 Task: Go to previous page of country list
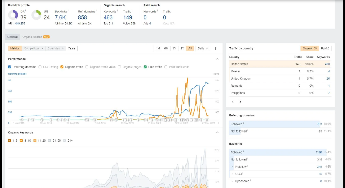[233, 102]
